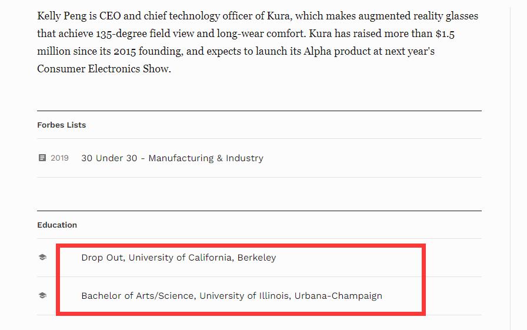Click the words Consumer Electronics Show

(x=103, y=69)
